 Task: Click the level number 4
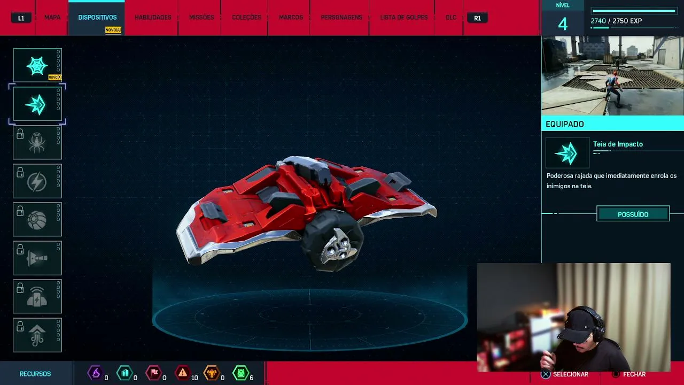(x=563, y=24)
